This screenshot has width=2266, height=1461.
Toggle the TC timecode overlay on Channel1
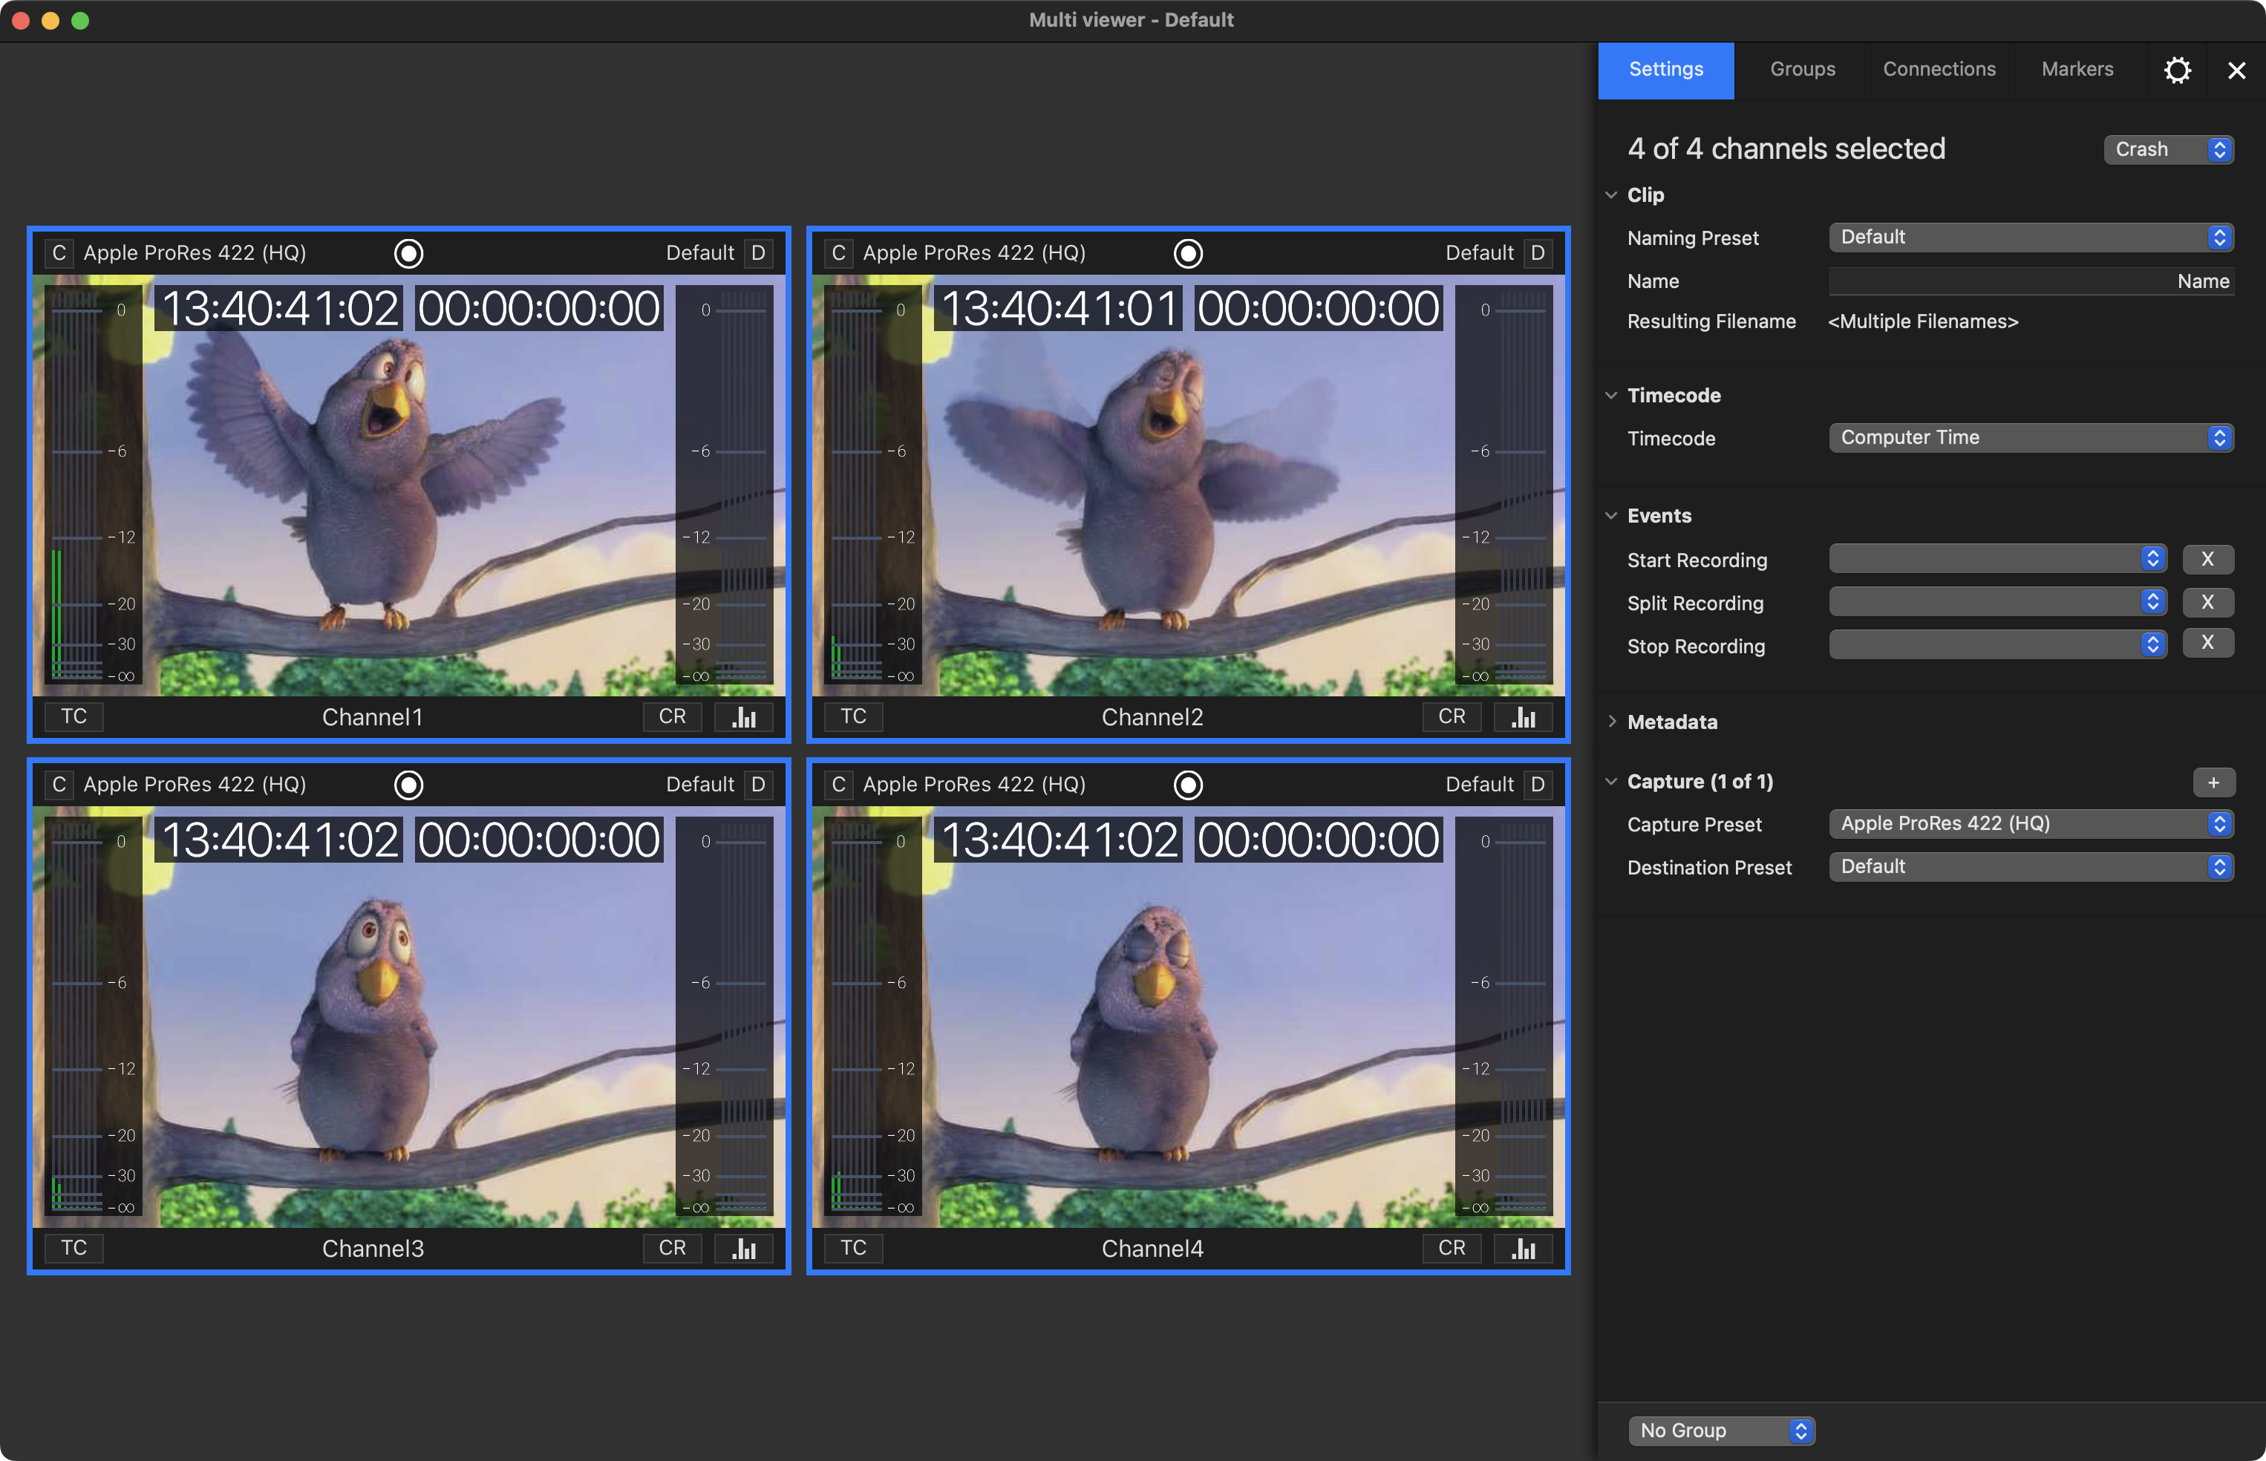(74, 717)
